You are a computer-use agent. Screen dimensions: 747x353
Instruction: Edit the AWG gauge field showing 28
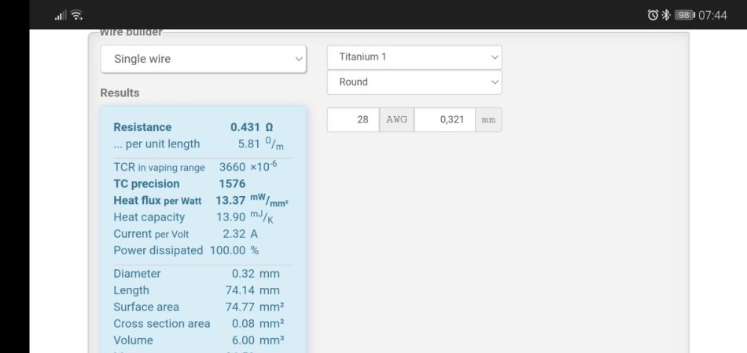tap(353, 120)
